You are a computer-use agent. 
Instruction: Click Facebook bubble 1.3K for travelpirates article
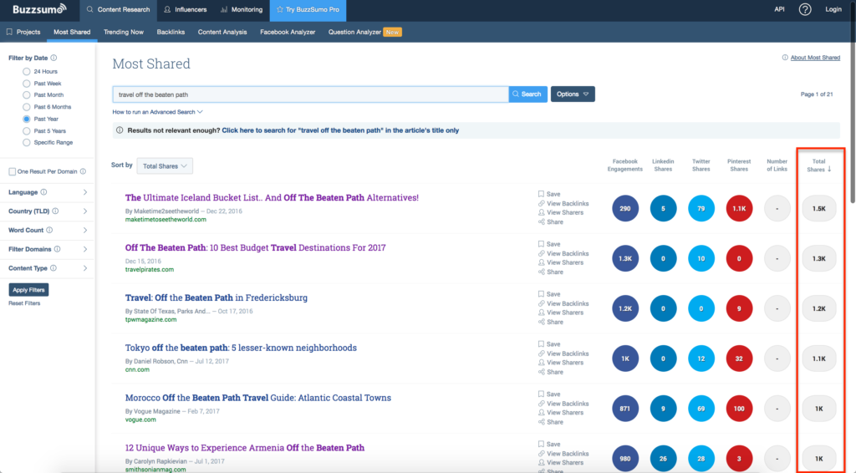point(625,258)
